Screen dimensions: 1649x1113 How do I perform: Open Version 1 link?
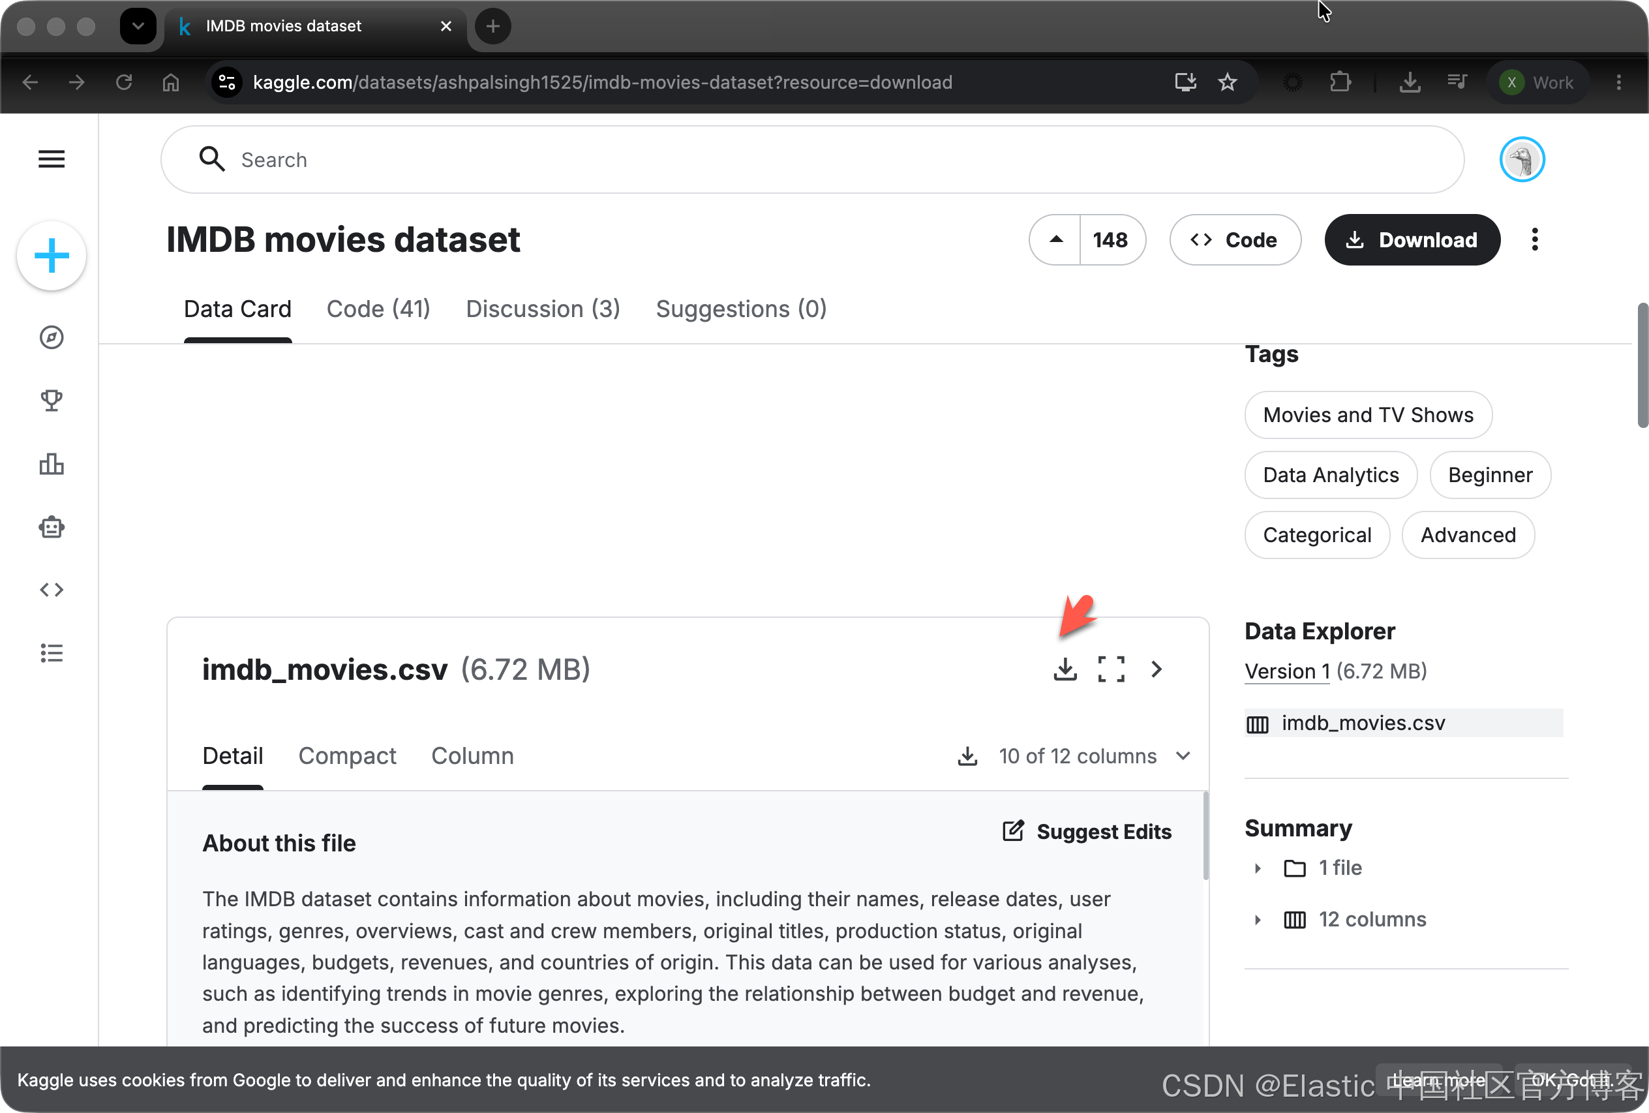point(1287,671)
